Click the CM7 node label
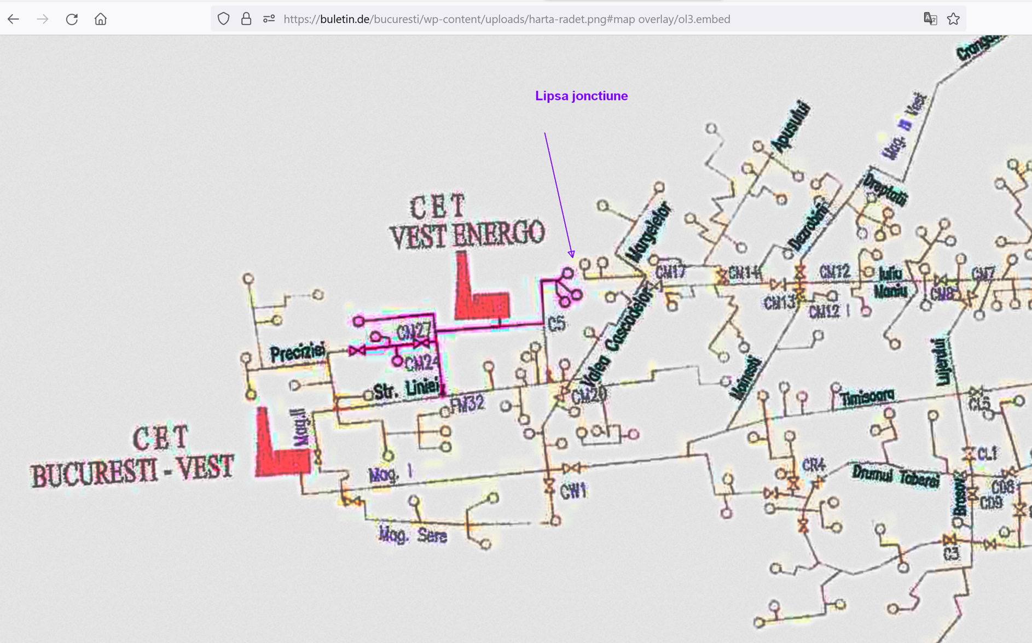 coord(983,273)
